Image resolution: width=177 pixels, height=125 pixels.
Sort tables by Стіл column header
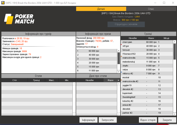point(15,80)
